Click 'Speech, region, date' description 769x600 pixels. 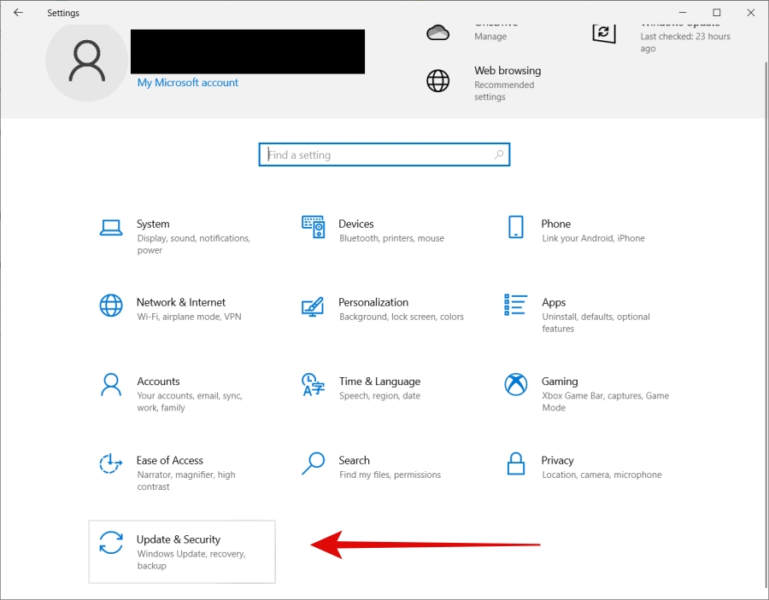coord(380,396)
